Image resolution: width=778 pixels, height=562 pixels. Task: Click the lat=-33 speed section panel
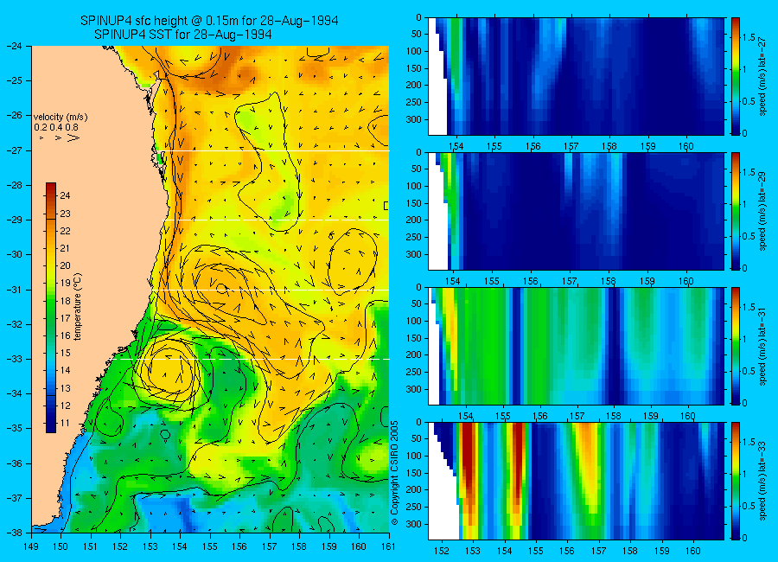[x=576, y=481]
